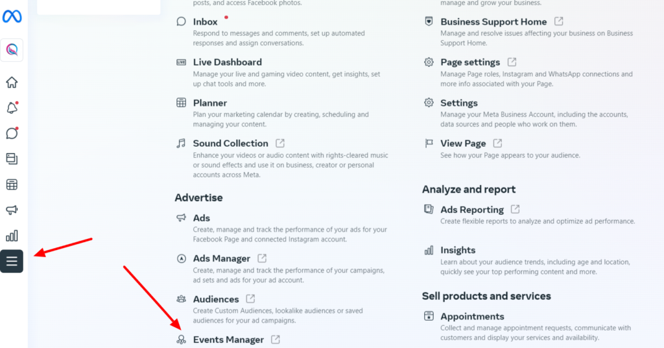Viewport: 664px width, 348px height.
Task: Open the Planner grid sidebar icon
Action: [12, 184]
